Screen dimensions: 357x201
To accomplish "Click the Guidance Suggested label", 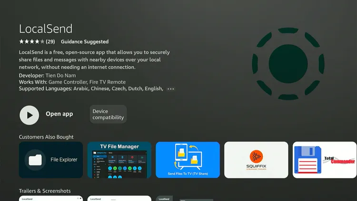I will click(x=85, y=42).
